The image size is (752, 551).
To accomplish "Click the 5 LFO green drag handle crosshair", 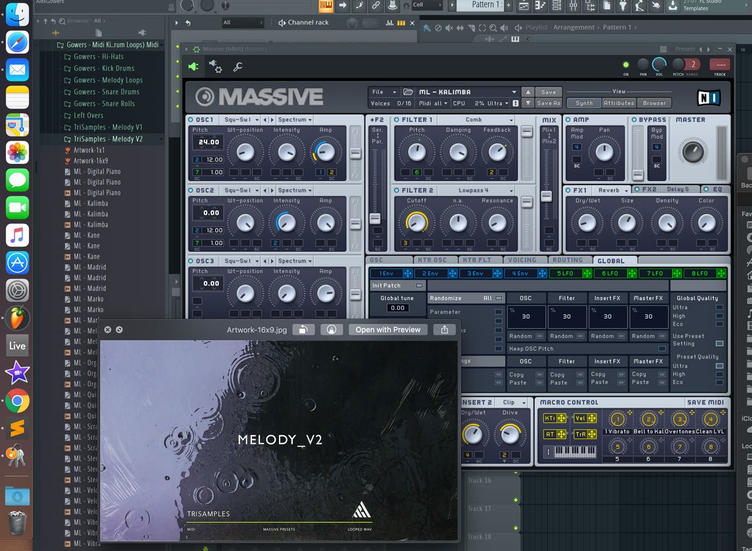I will 587,274.
